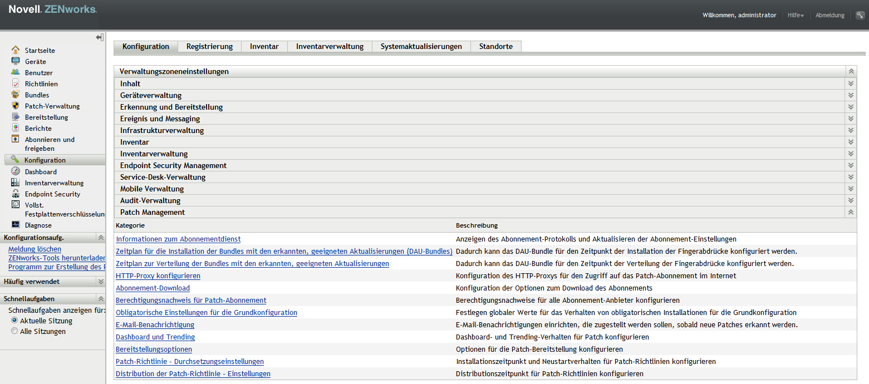Expand the Service-Desk-Verwaltung section

tap(851, 177)
